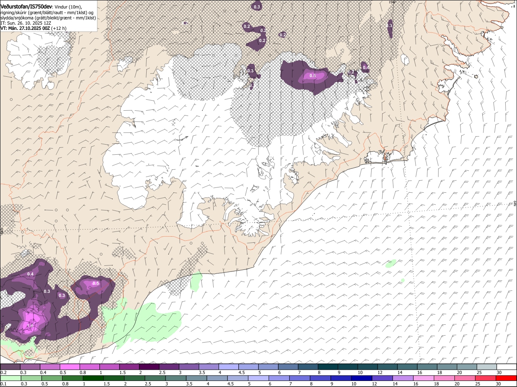Click the 'VT: Mán. 27.10.2025 00Z' valid time
Viewport: 517px width, 387px height.
(25, 28)
